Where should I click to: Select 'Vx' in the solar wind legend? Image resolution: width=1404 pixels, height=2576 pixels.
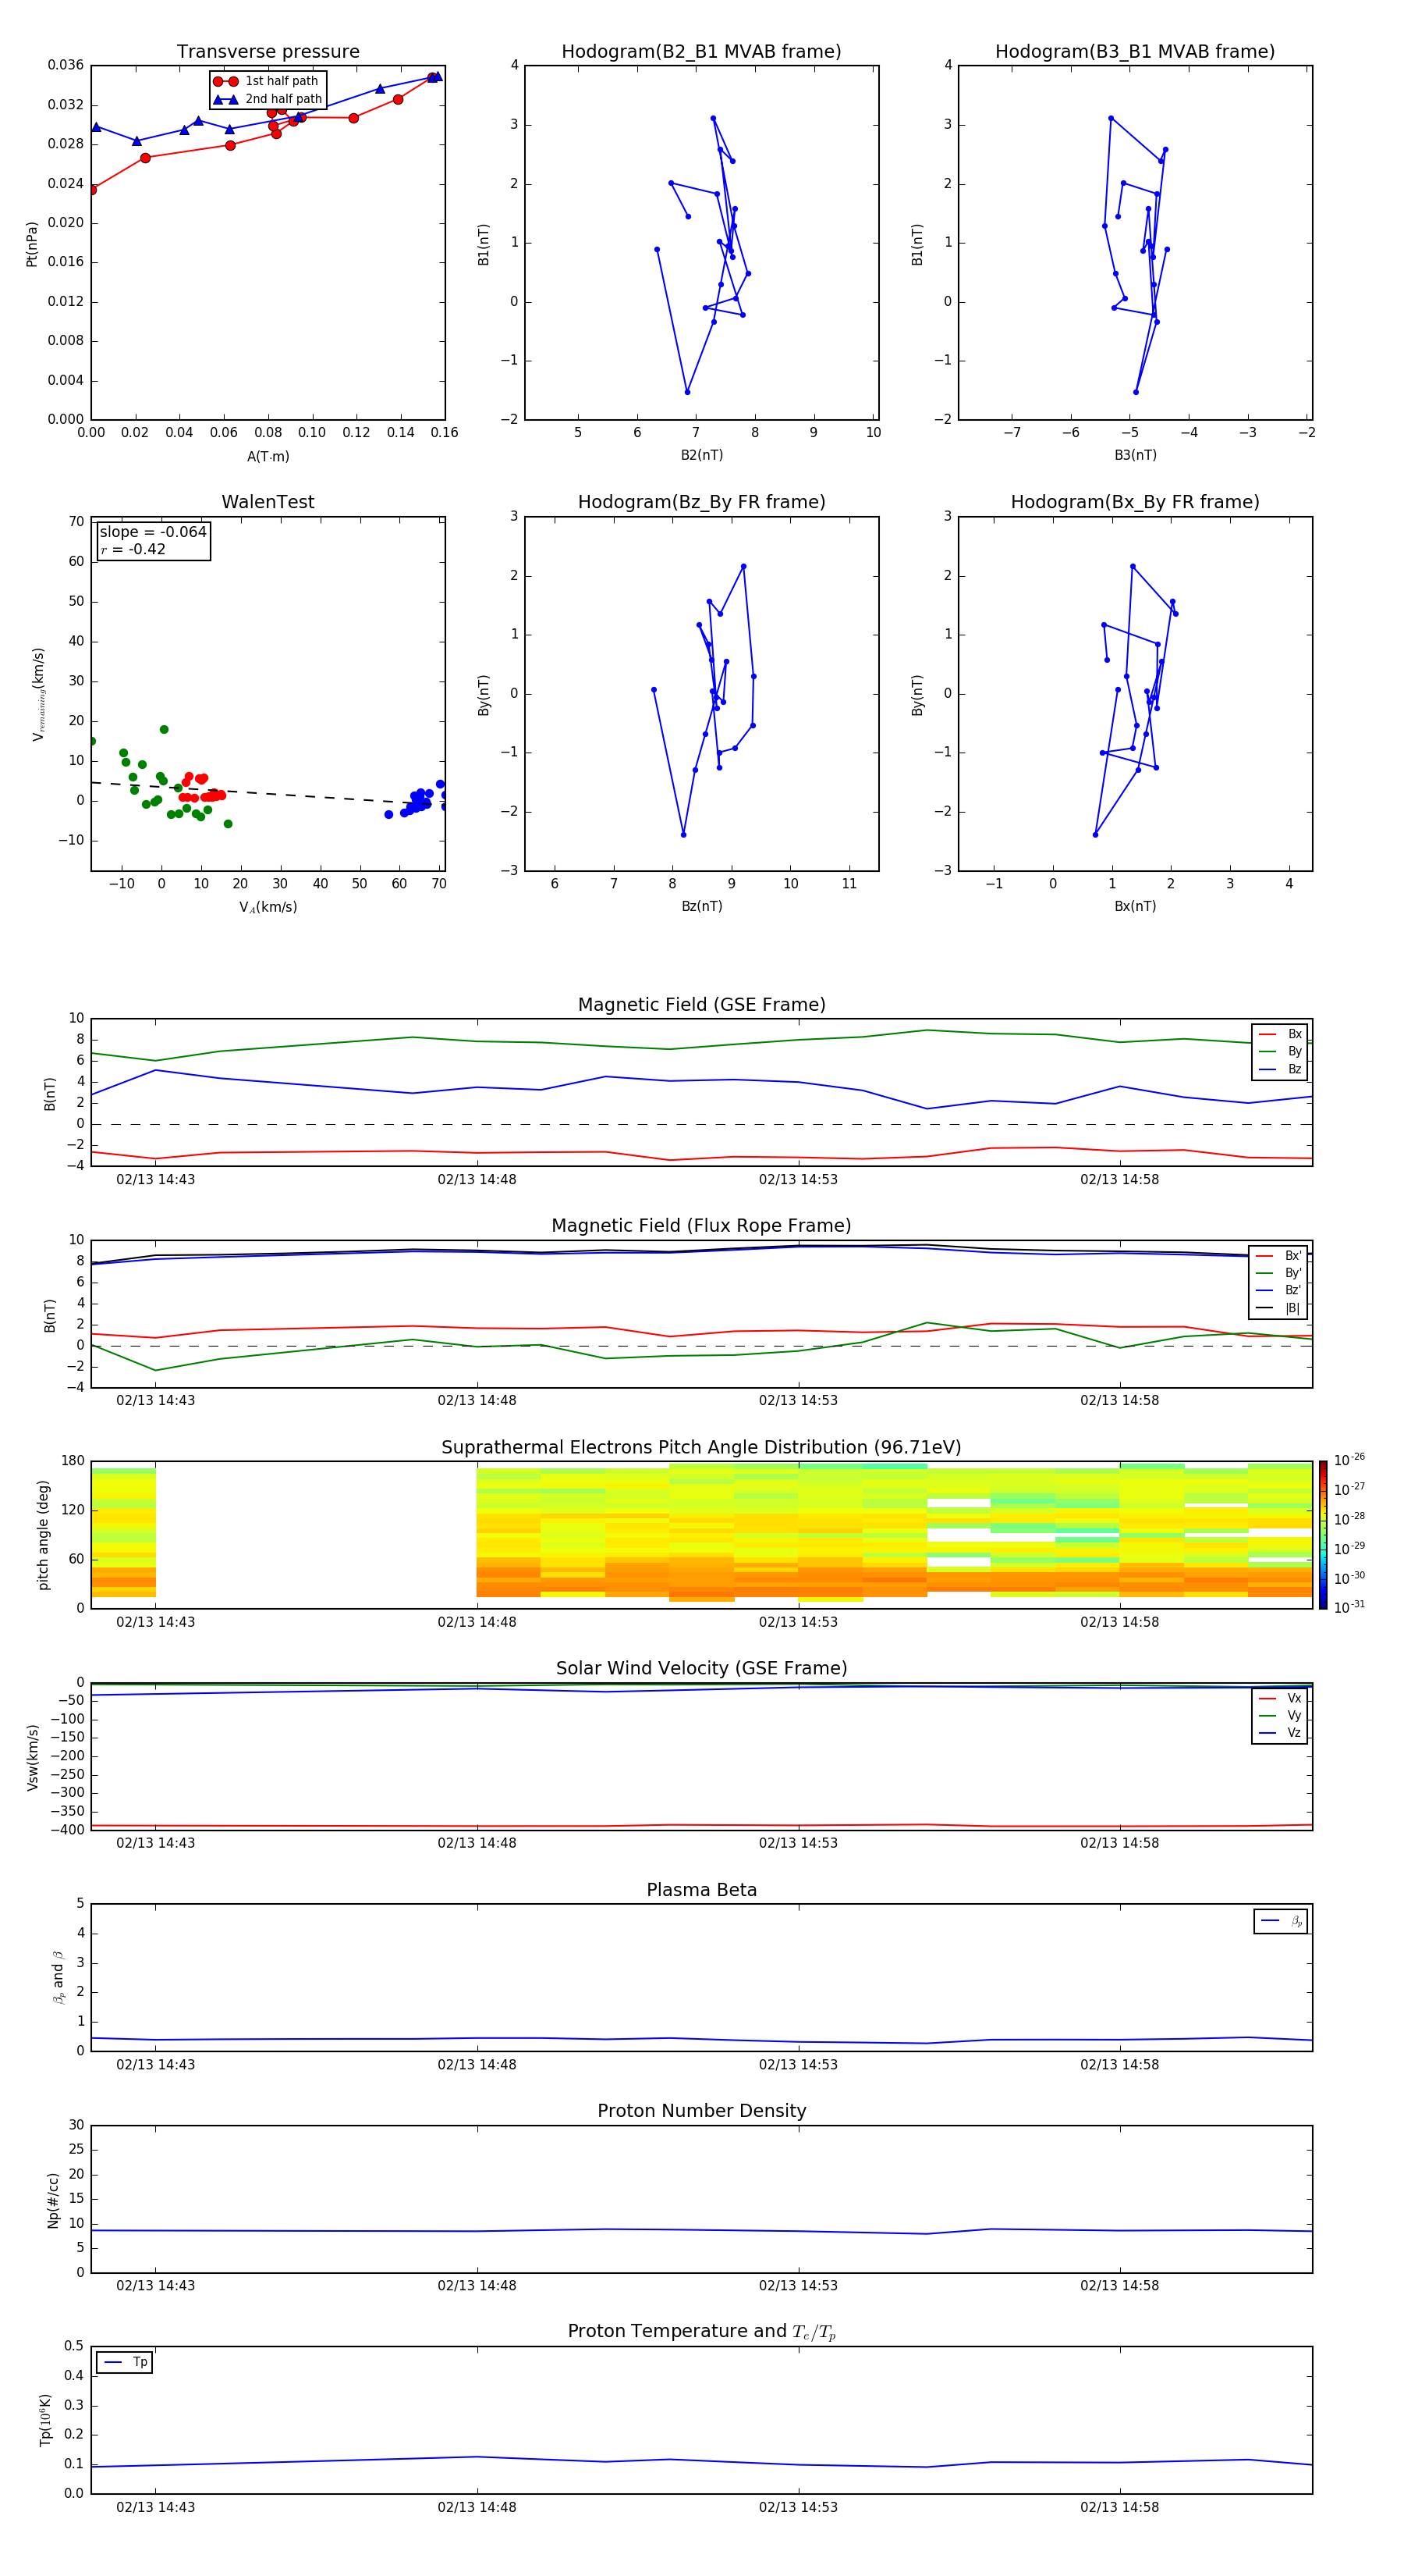coord(1280,1698)
